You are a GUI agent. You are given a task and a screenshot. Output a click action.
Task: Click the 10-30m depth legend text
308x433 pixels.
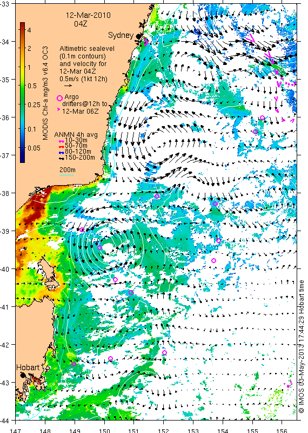point(76,140)
